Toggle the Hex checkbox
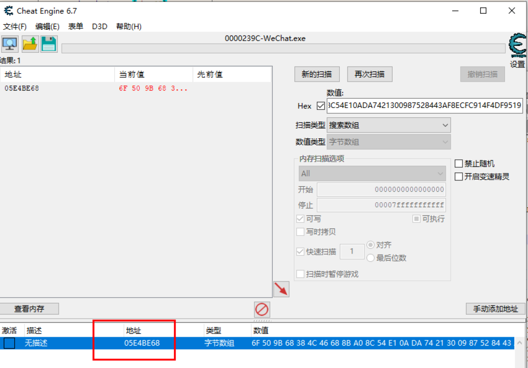 pyautogui.click(x=321, y=106)
